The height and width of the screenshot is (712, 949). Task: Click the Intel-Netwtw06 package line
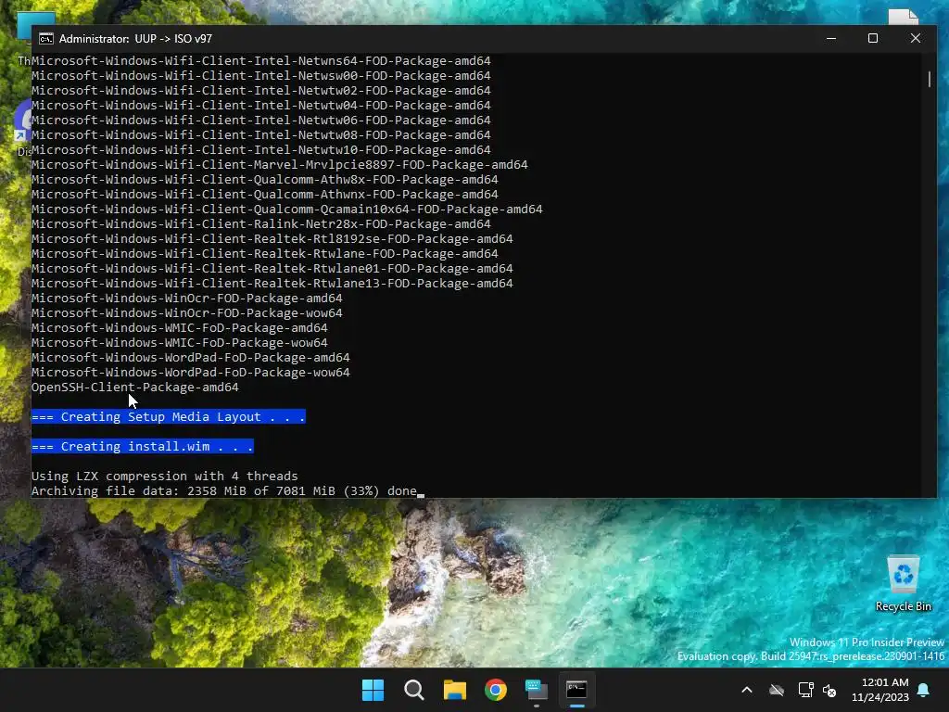click(260, 120)
